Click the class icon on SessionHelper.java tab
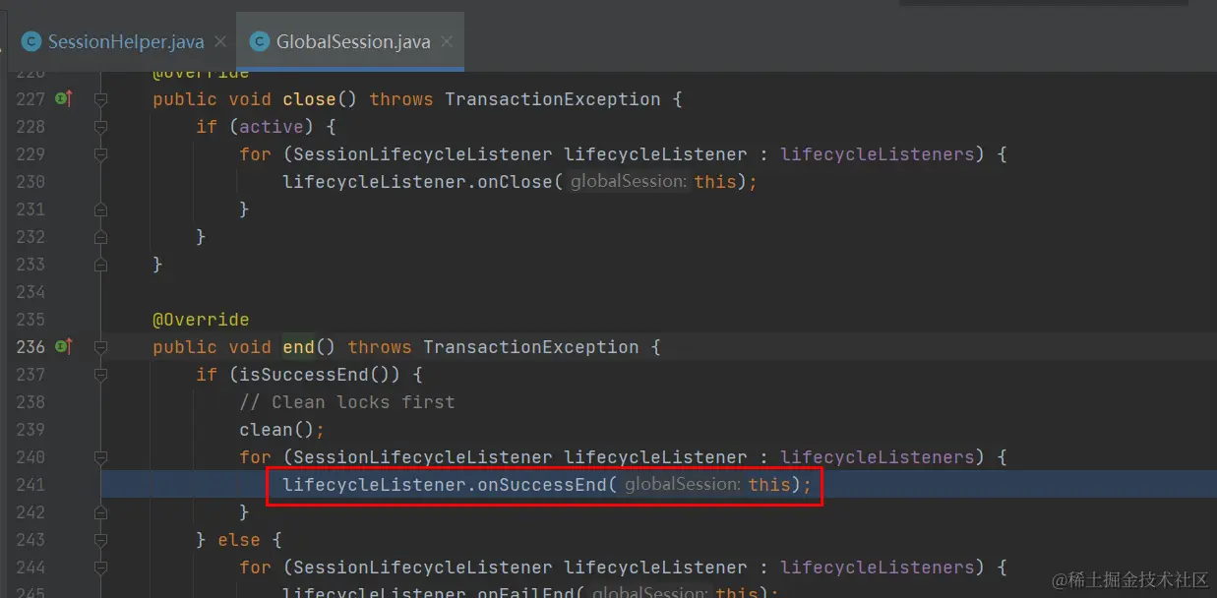This screenshot has height=598, width=1217. tap(31, 41)
